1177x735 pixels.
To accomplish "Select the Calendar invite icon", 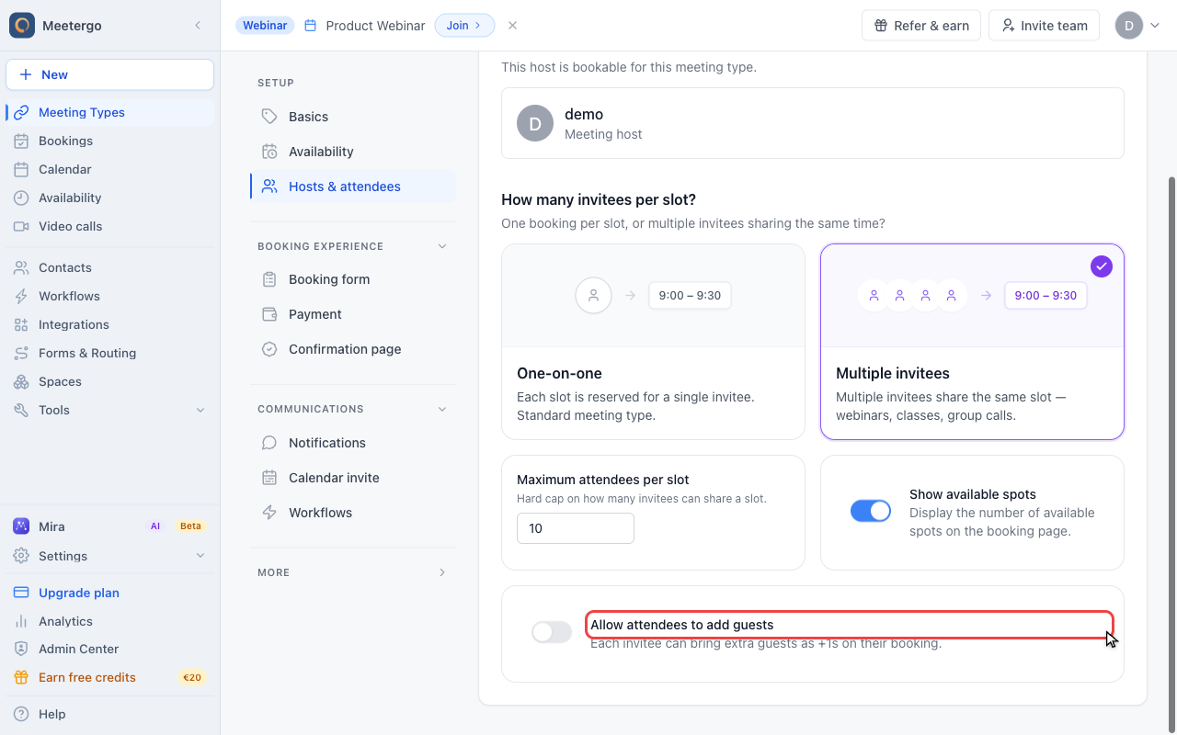I will click(269, 478).
